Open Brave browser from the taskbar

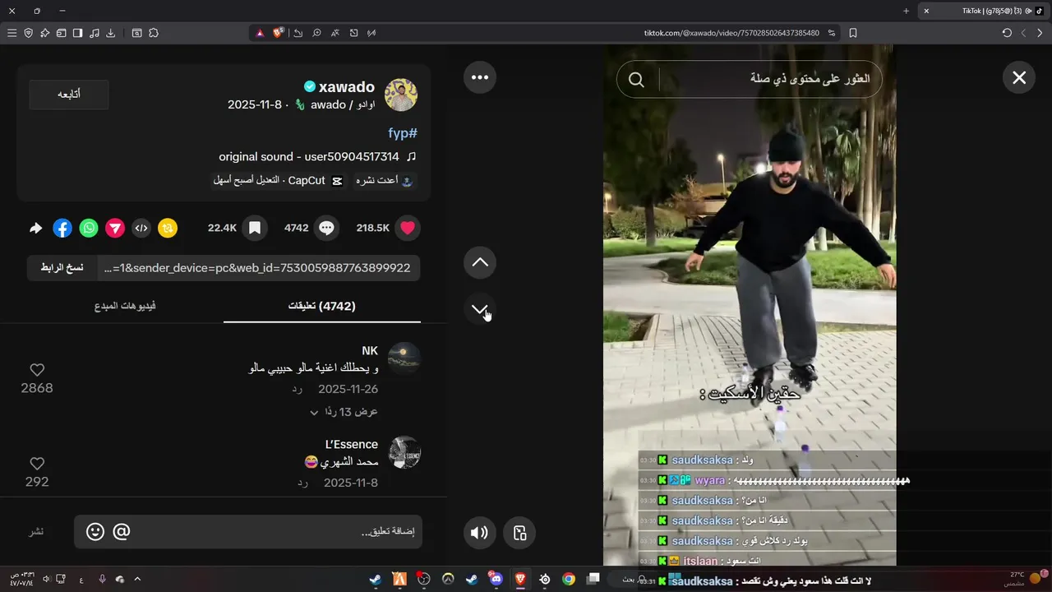tap(519, 579)
